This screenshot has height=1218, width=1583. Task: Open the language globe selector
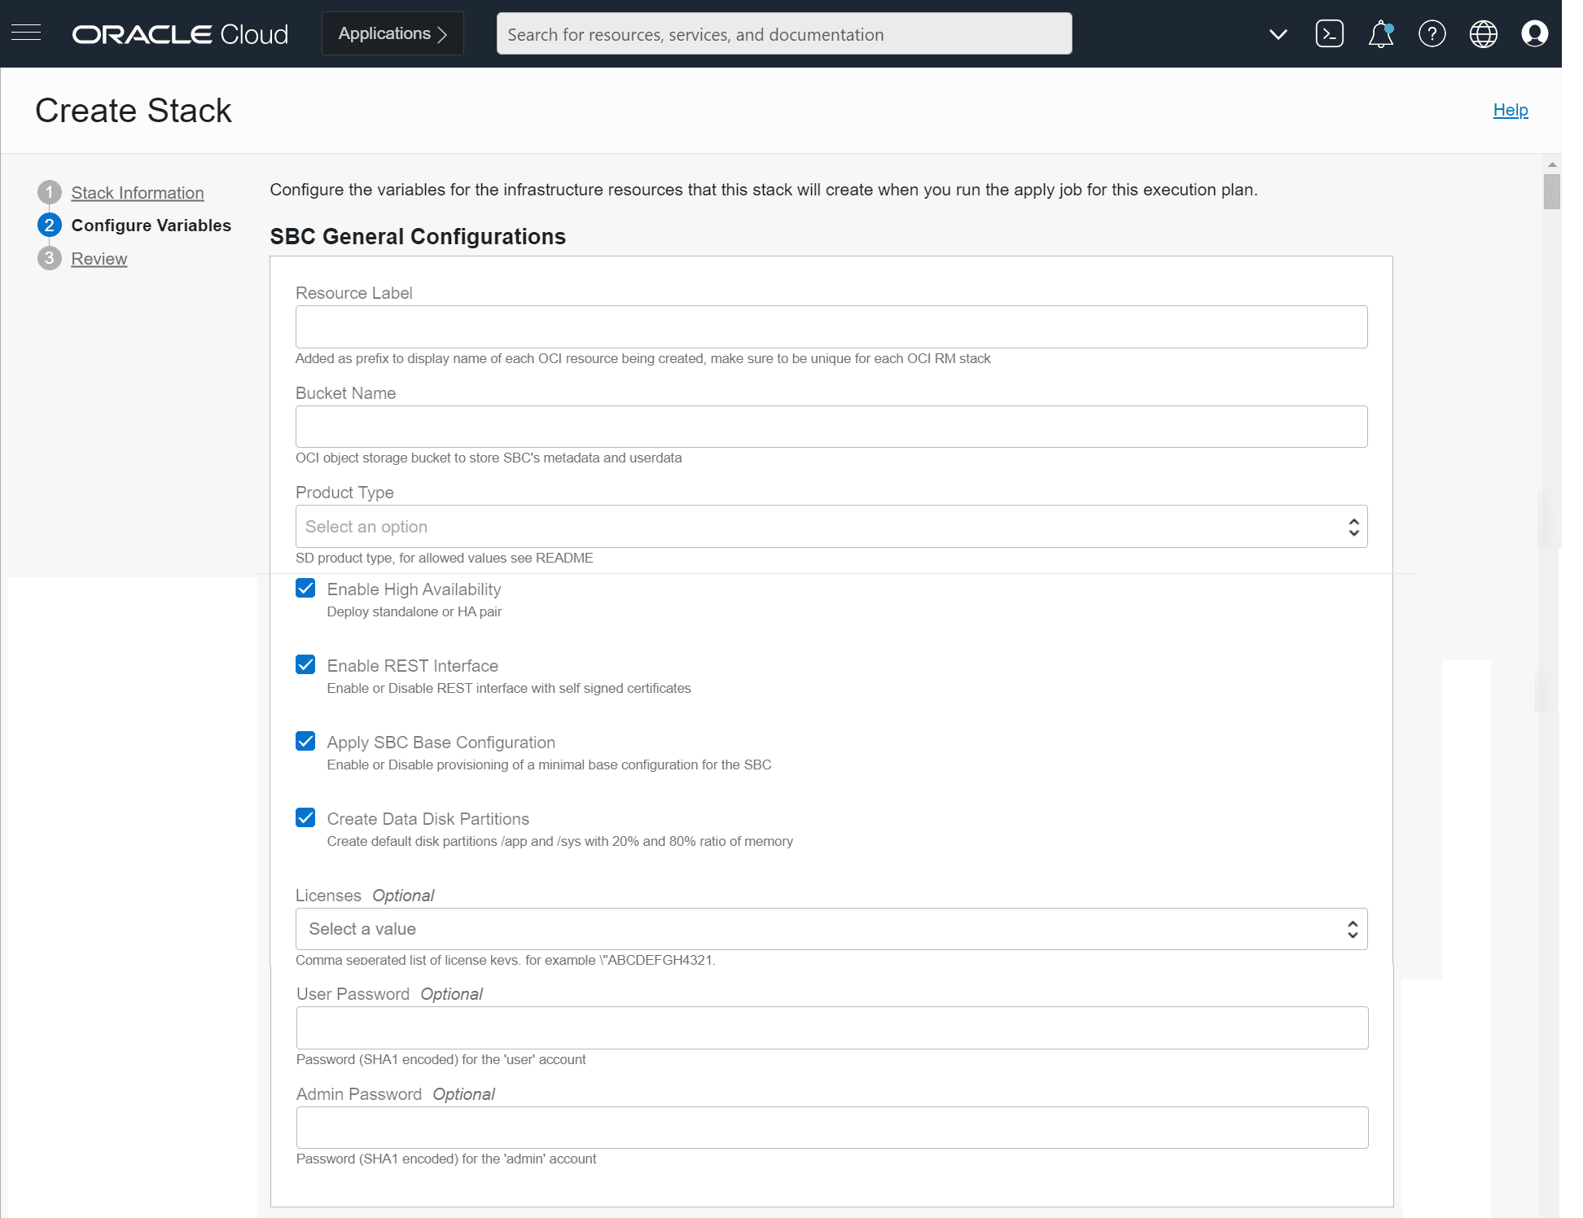[1483, 33]
